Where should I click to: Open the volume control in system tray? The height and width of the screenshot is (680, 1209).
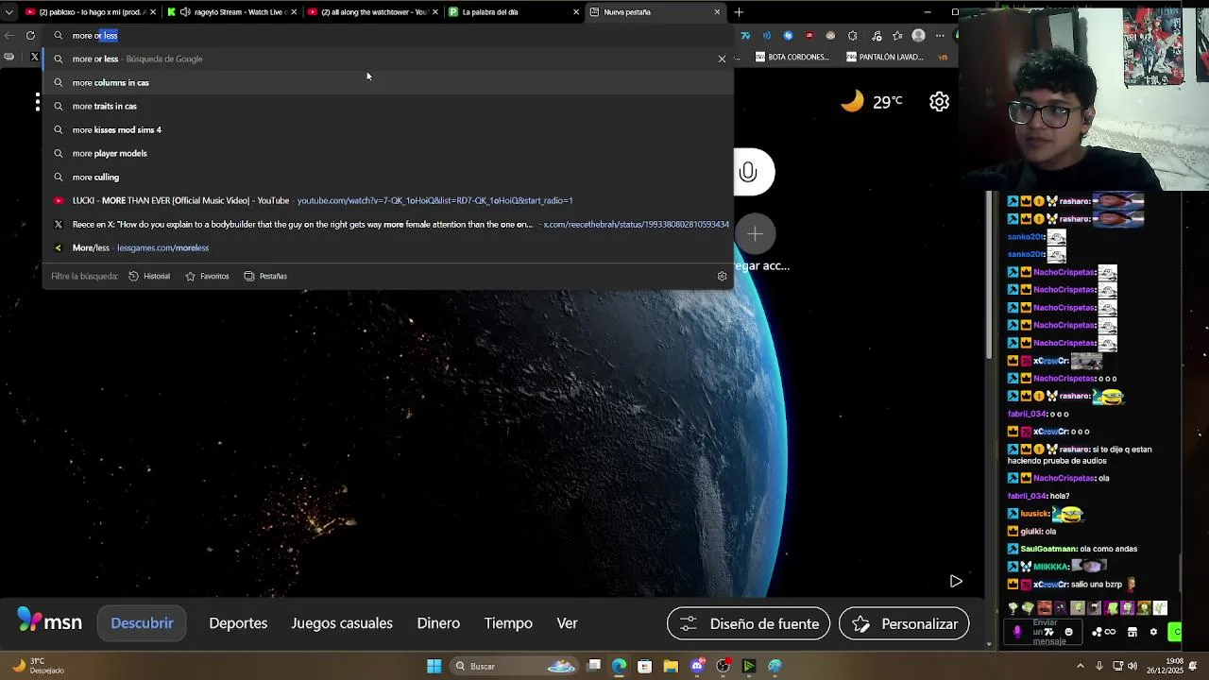[1132, 666]
